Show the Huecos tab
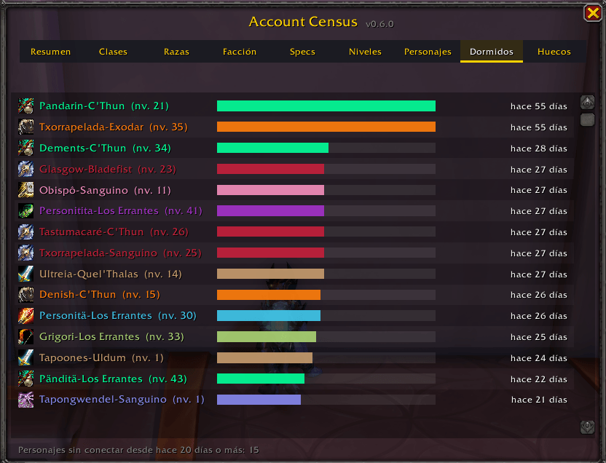 554,52
